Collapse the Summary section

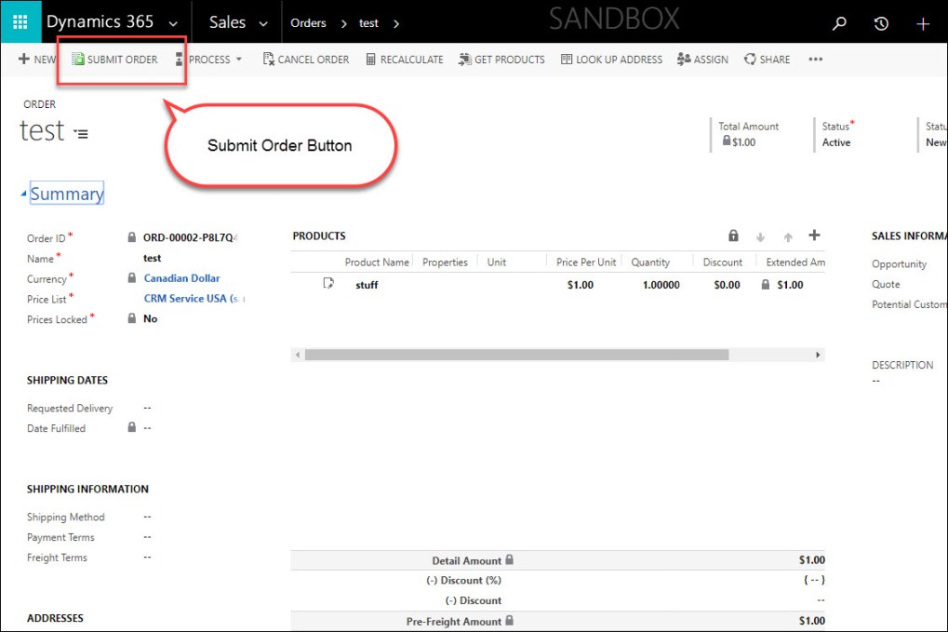23,192
